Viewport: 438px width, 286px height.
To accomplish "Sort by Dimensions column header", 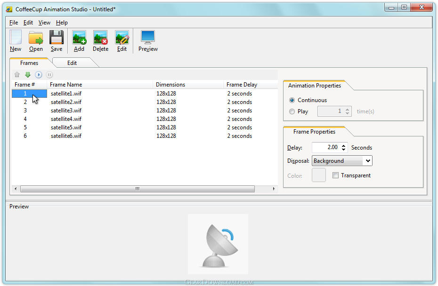I will [x=188, y=85].
